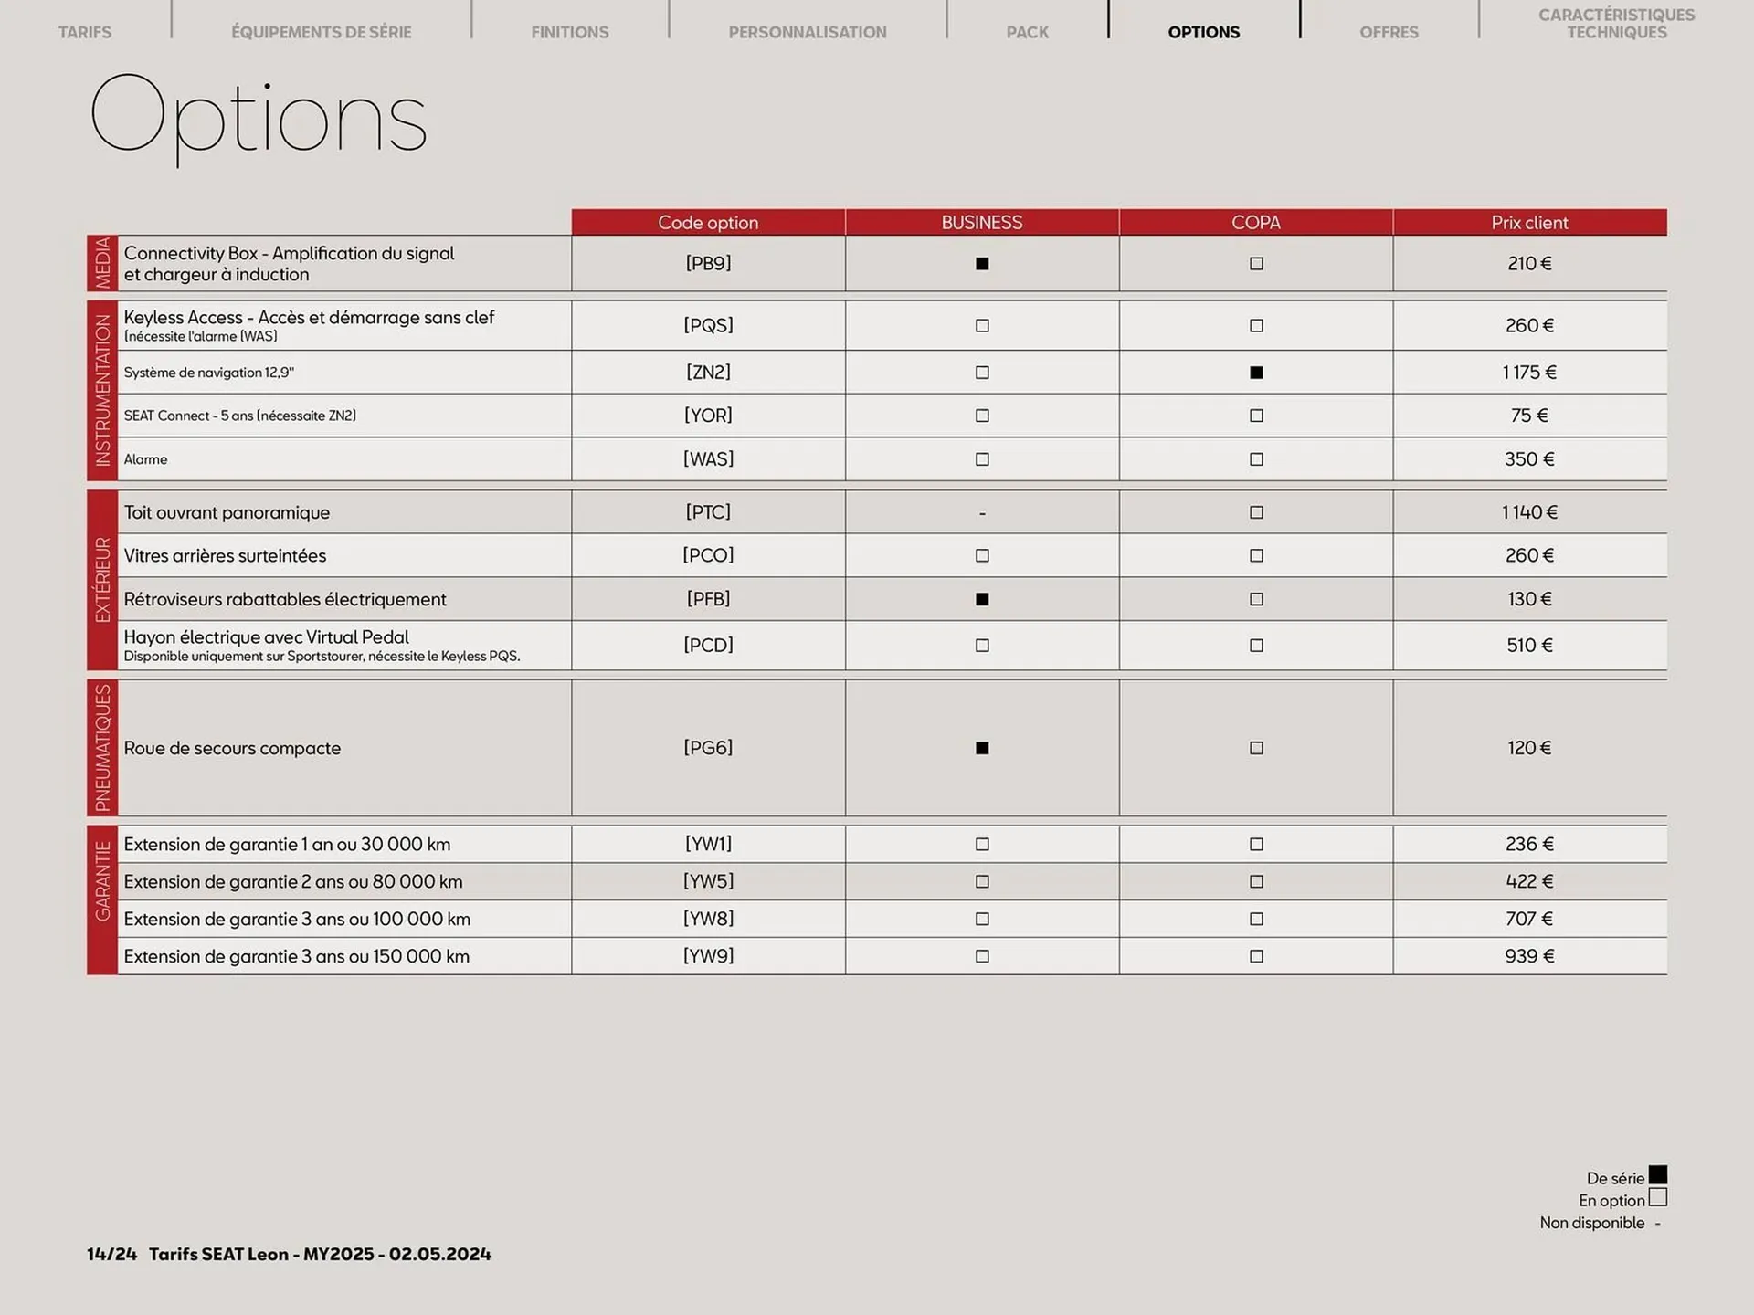The height and width of the screenshot is (1315, 1754).
Task: Click the OPTIONS tab
Action: (1204, 32)
